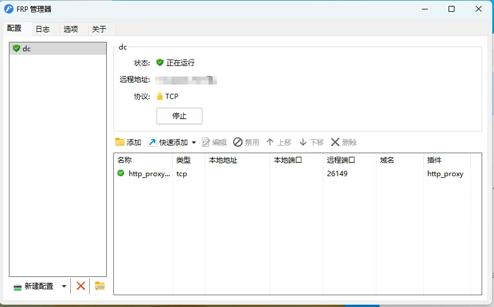Screen dimensions: 494x307
Task: Click the 本地端口 column header
Action: 296,160
